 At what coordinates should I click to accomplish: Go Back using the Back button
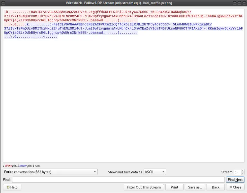[216, 187]
